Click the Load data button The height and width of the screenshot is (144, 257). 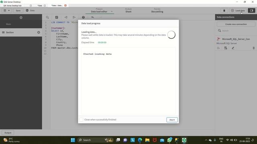click(x=238, y=11)
